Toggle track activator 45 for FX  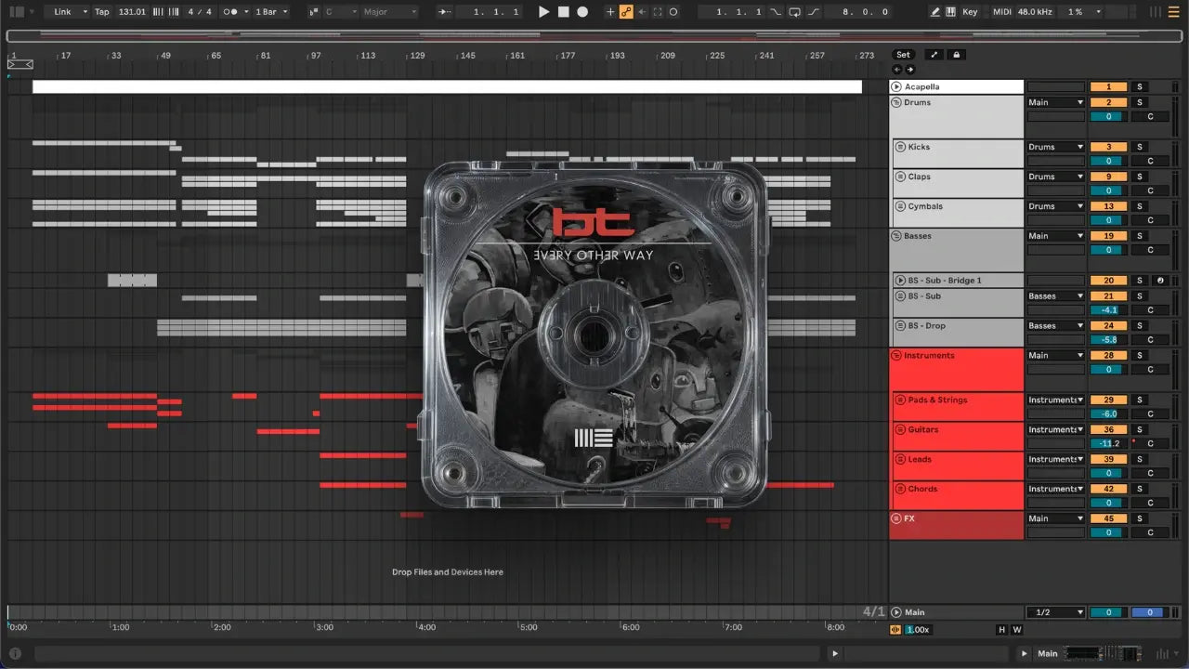coord(1108,518)
